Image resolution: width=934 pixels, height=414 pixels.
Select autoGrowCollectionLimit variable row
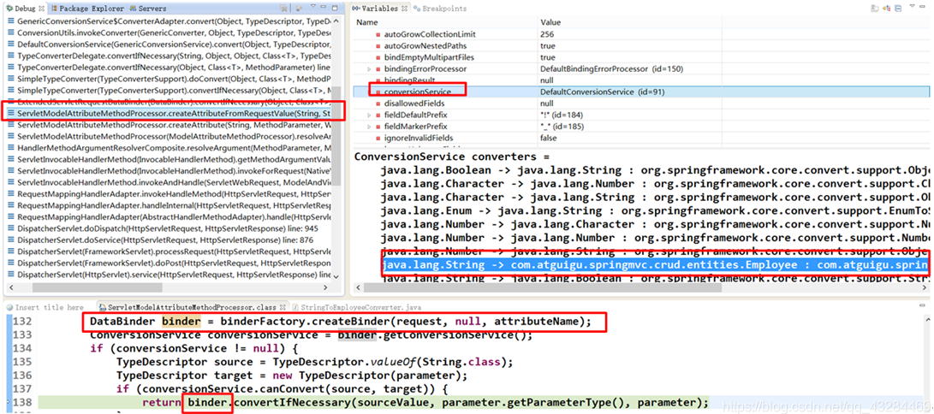click(x=641, y=34)
